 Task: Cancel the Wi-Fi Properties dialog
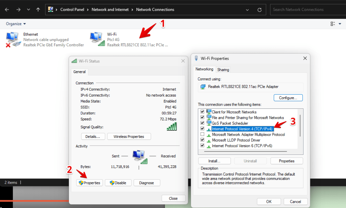tap(295, 202)
